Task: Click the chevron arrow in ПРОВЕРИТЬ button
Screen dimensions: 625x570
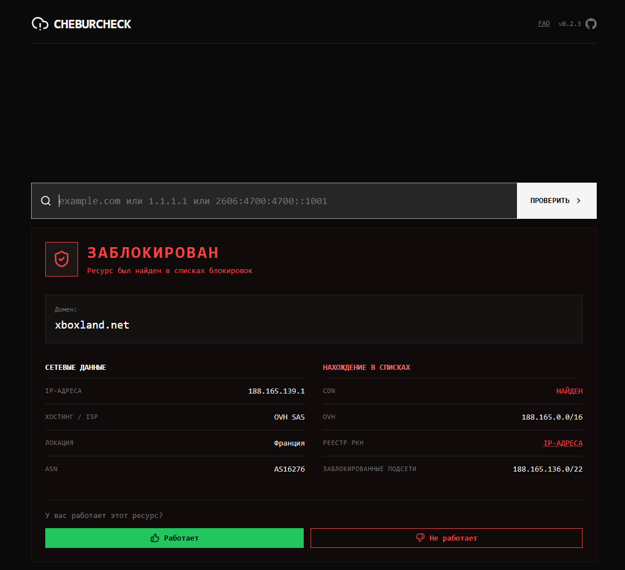Action: coord(579,201)
